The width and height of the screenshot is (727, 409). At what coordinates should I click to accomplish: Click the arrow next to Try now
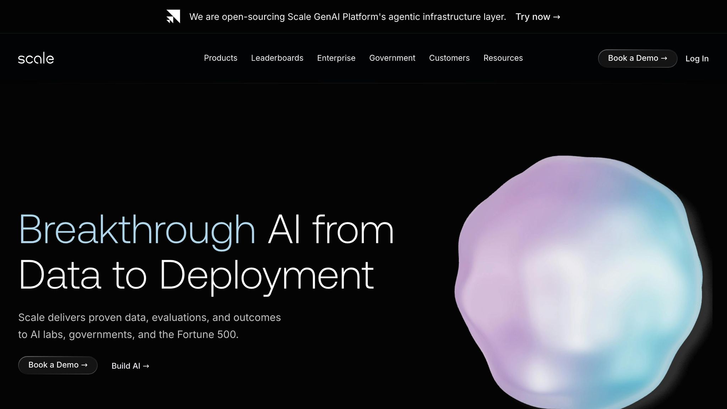[x=556, y=17]
